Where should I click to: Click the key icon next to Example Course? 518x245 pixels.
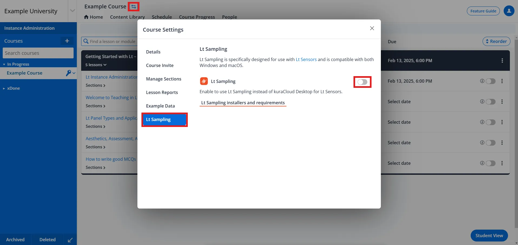coord(68,73)
